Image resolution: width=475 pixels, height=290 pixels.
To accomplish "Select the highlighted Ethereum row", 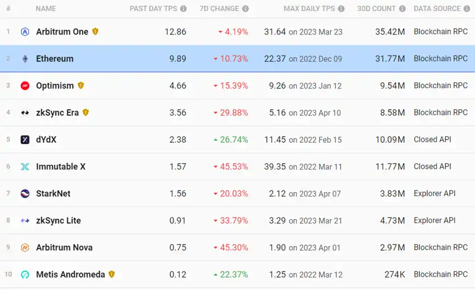I will [x=237, y=58].
